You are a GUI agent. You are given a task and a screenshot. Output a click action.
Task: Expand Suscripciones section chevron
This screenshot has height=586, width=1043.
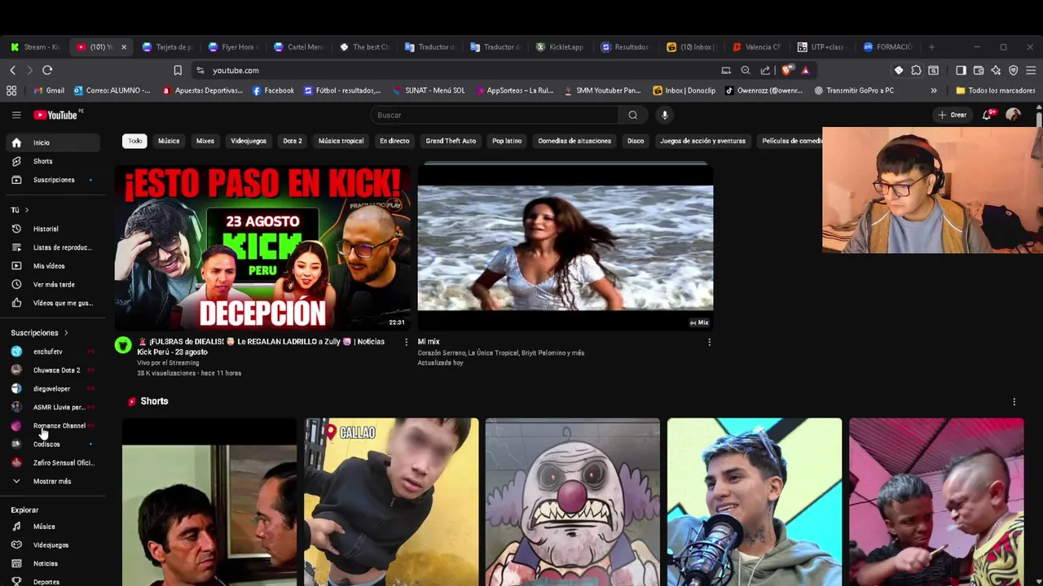coord(65,333)
